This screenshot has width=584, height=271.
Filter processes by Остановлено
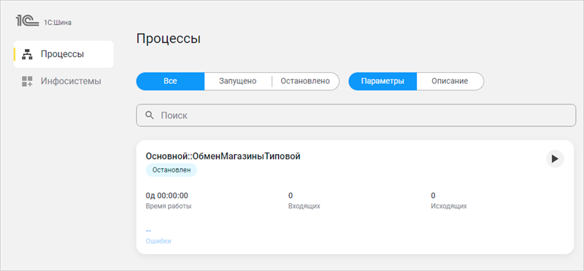point(305,81)
